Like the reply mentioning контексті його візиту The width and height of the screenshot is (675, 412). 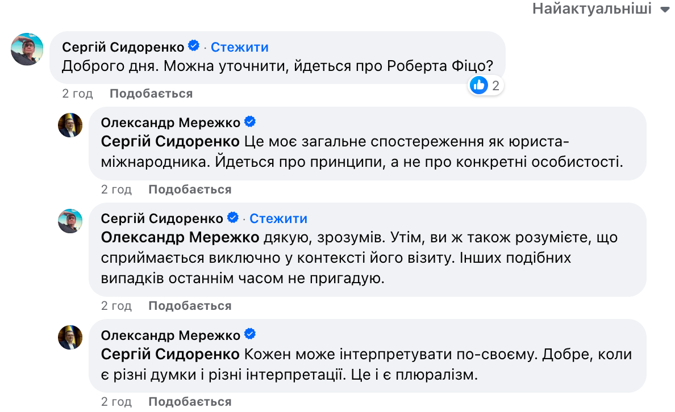point(190,306)
